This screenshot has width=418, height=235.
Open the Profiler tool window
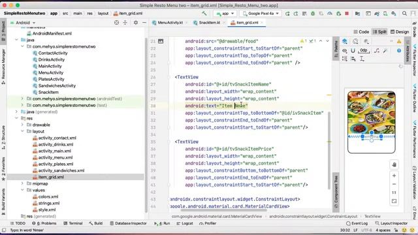(x=208, y=223)
